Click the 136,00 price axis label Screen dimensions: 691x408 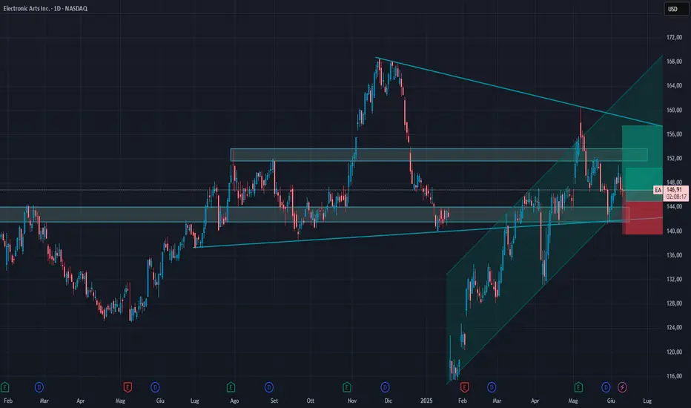click(674, 255)
